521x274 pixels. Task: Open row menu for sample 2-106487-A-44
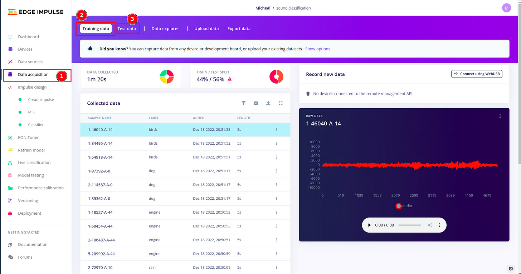click(277, 240)
